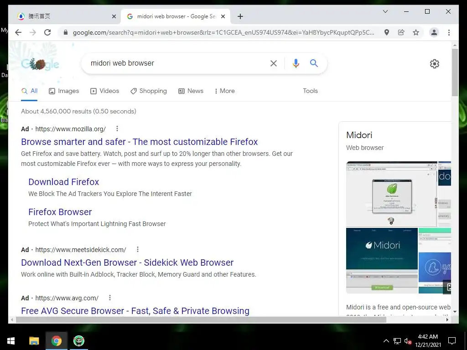The width and height of the screenshot is (467, 350).
Task: Close the midori web browser tab
Action: [223, 16]
